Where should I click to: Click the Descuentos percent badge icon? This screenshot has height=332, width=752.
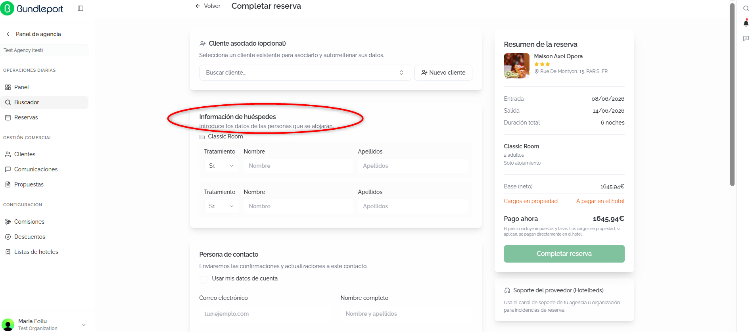[x=8, y=237]
